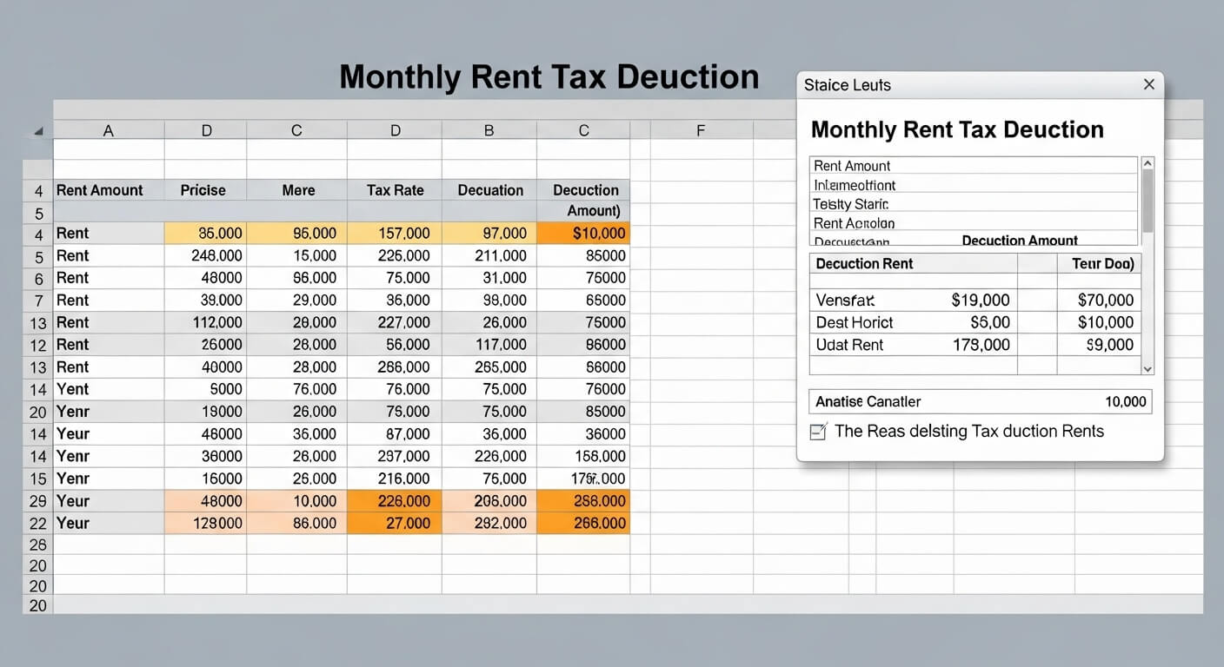Select column header above 'Tax Rate'
This screenshot has width=1224, height=667.
tap(396, 130)
